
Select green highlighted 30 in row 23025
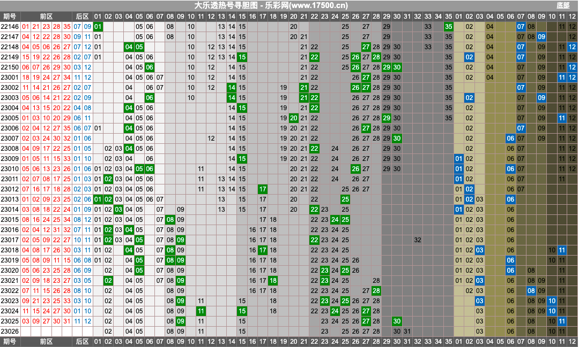tap(397, 321)
